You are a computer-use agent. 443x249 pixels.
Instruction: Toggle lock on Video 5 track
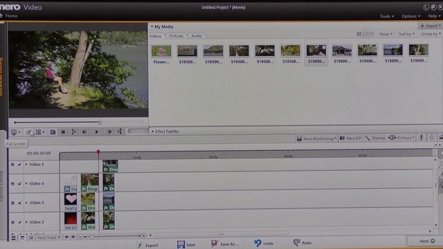(19, 165)
